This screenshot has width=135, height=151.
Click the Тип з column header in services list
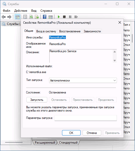[x=127, y=25]
